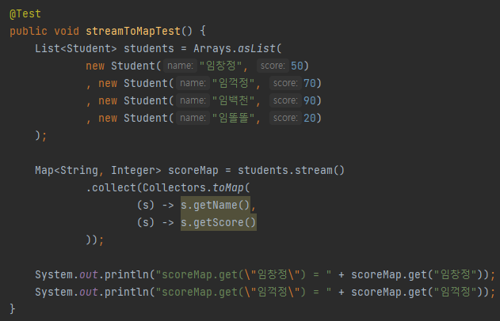Click the List<Student> type declaration
500x321 pixels.
(x=71, y=48)
